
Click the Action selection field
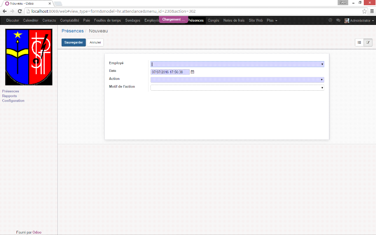click(237, 79)
